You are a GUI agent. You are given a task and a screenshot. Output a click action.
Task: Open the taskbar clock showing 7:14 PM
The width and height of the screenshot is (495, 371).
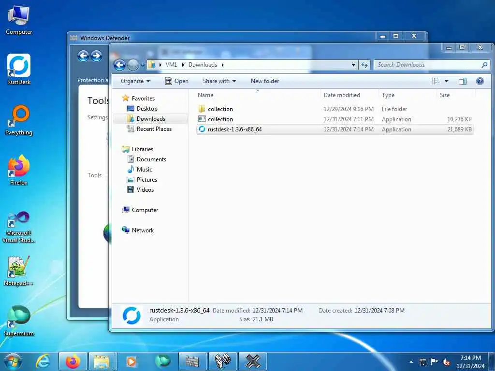[x=470, y=362]
